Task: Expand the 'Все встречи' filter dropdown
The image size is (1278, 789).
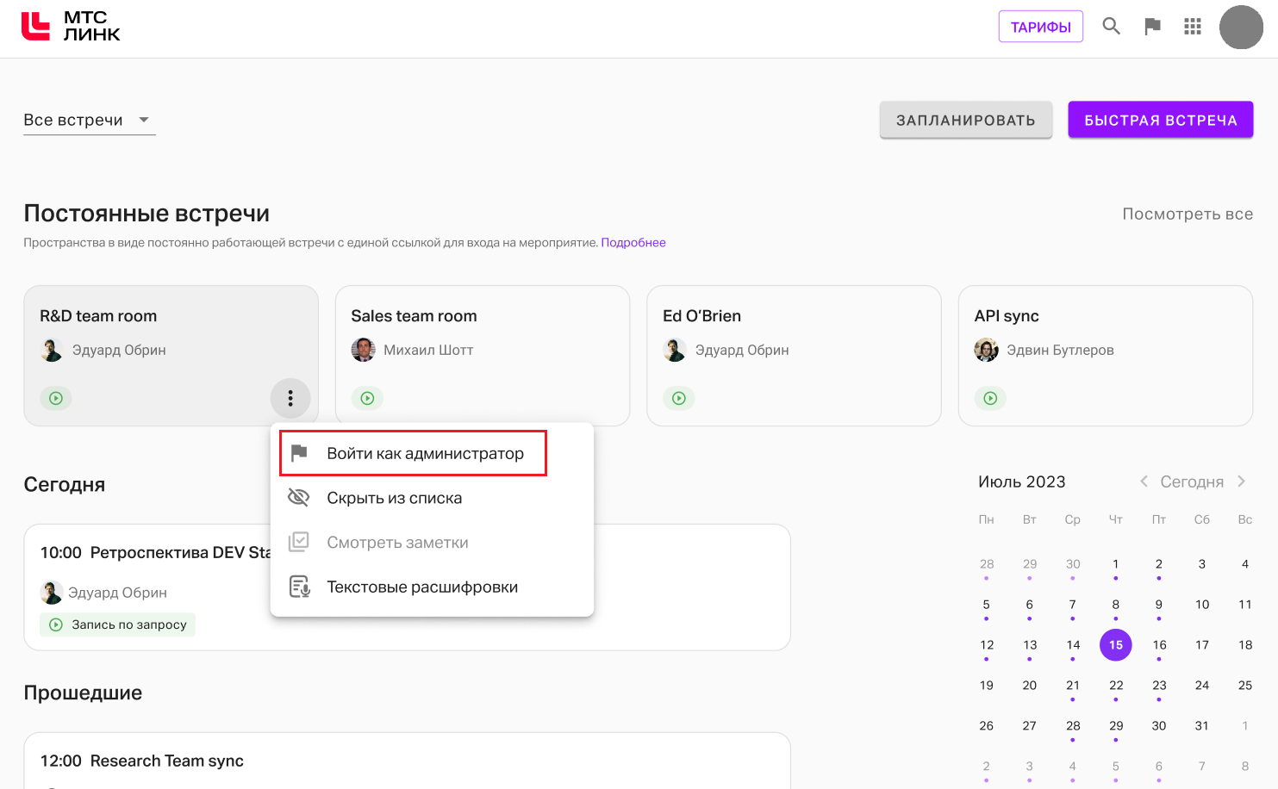Action: pyautogui.click(x=89, y=120)
